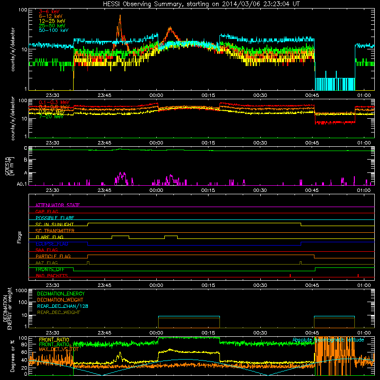Select the FLARE_FLAG label

coord(49,237)
